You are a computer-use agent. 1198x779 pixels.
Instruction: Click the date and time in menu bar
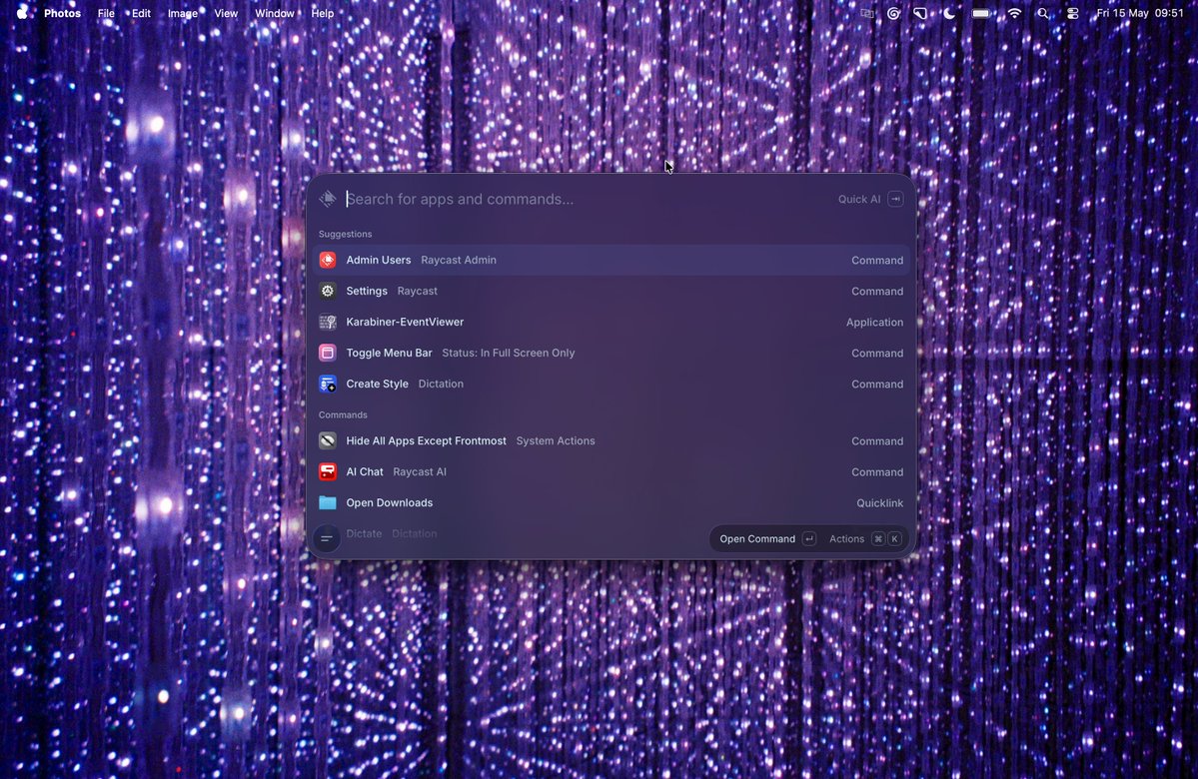click(1140, 13)
